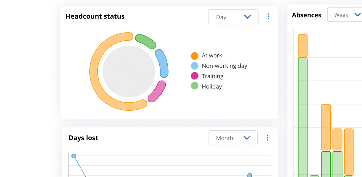Select the Non-working day legend label
The image size is (362, 177).
pyautogui.click(x=224, y=66)
